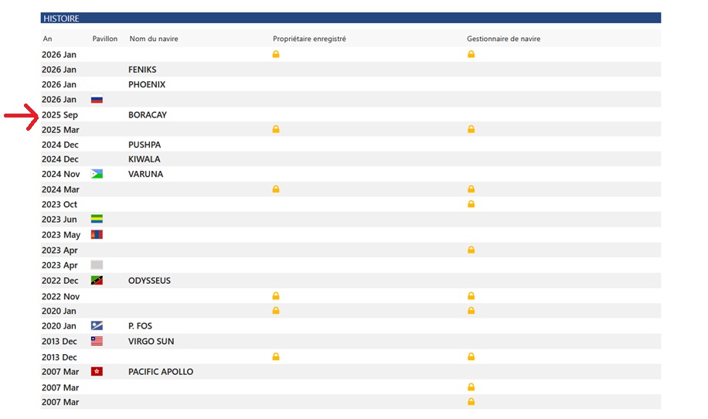Click the Marshall Islands flag beside P. FOS
Screen dimensions: 708x419
pos(97,326)
